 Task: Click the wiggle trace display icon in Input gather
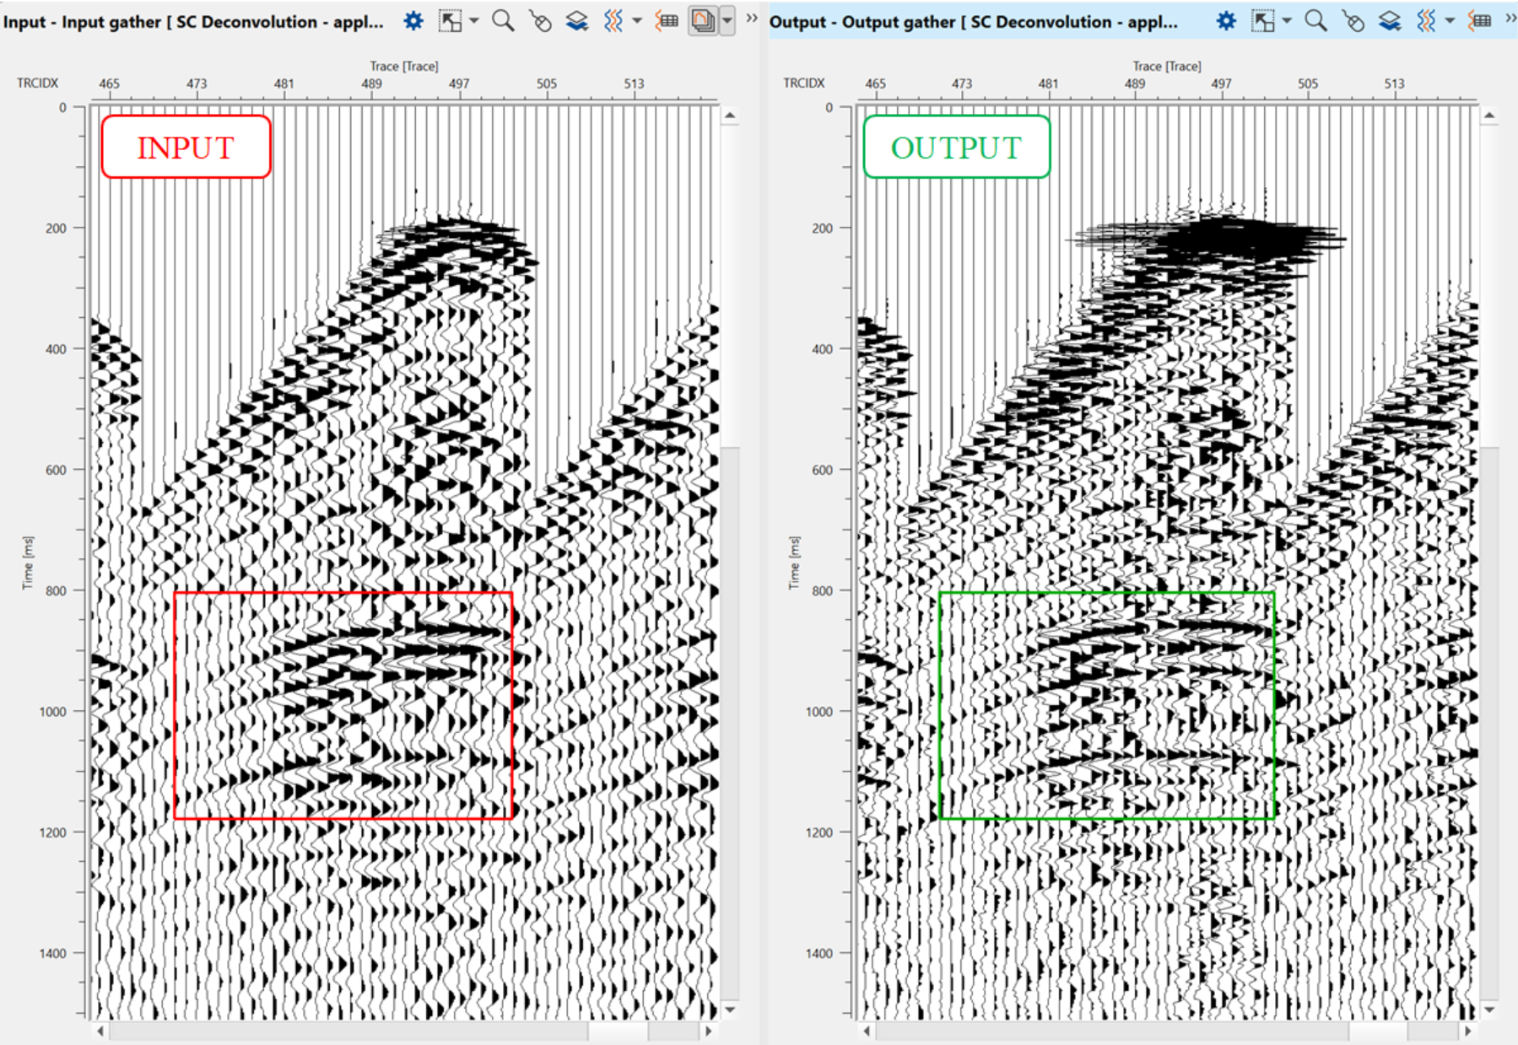[x=613, y=21]
